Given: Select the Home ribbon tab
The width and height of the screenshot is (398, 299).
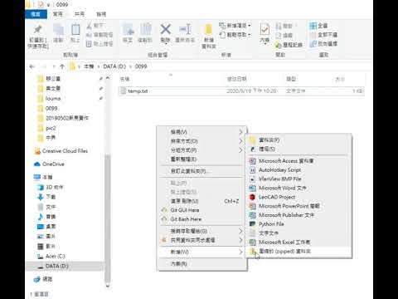Looking at the screenshot, I should (58, 14).
